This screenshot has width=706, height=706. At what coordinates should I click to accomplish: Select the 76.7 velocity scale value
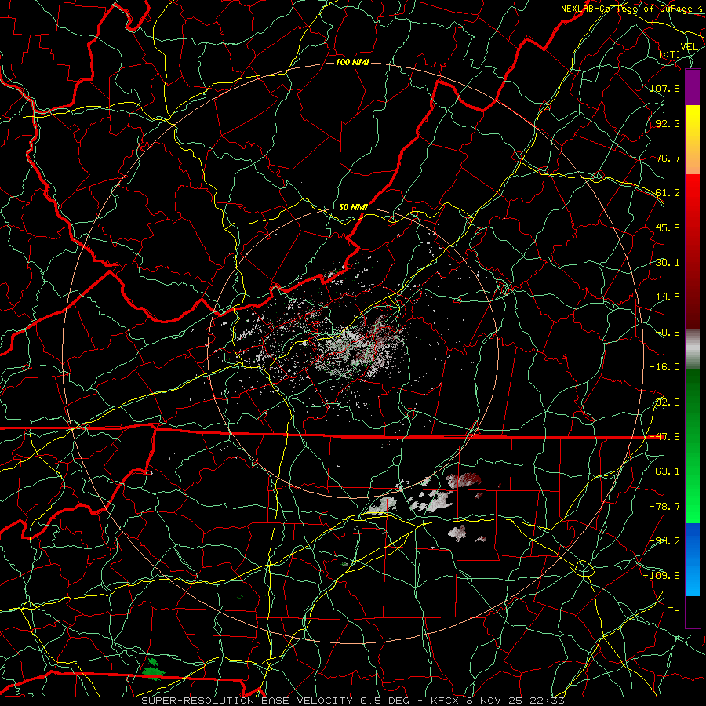point(668,158)
